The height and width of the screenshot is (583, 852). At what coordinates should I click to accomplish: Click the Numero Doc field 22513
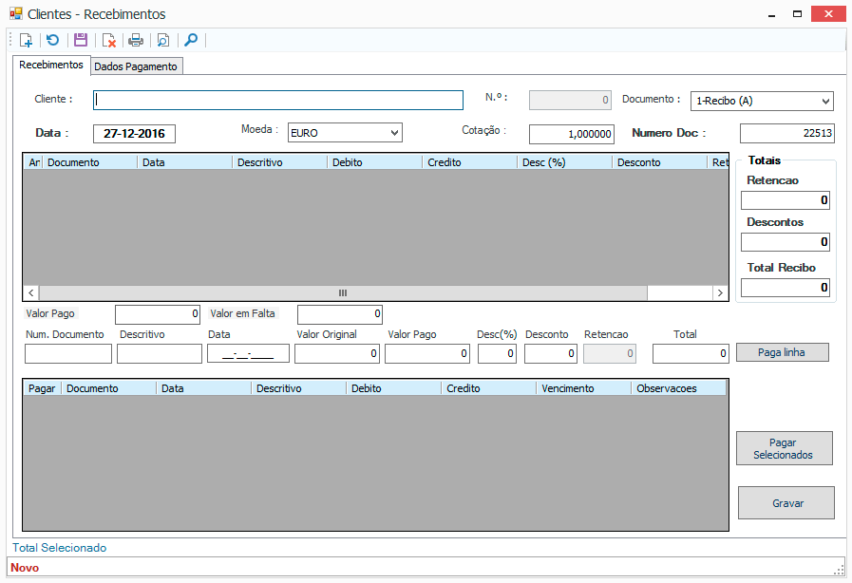coord(786,133)
